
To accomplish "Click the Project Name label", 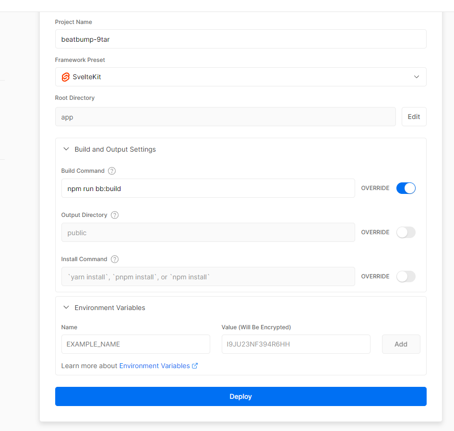I will click(x=73, y=22).
